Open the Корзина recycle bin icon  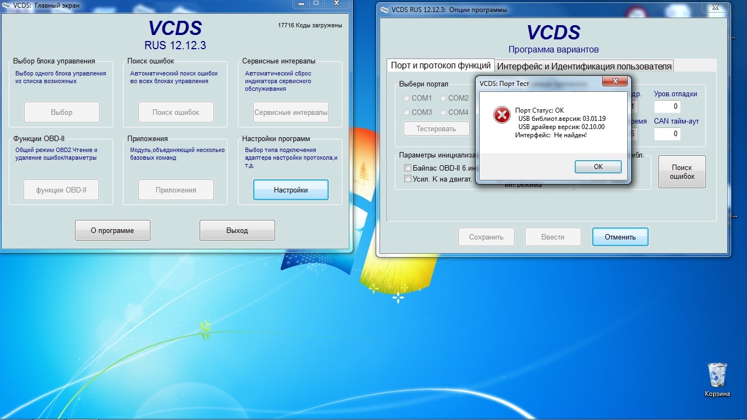717,380
